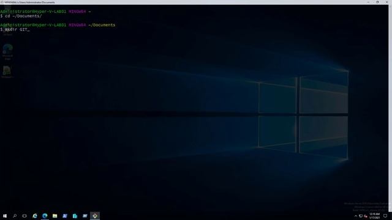
Task: Click the '~/Documents' prompt path
Action: coord(102,25)
